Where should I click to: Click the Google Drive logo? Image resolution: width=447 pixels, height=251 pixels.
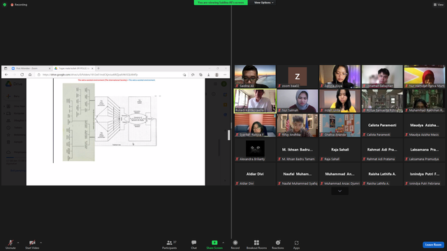point(9,84)
